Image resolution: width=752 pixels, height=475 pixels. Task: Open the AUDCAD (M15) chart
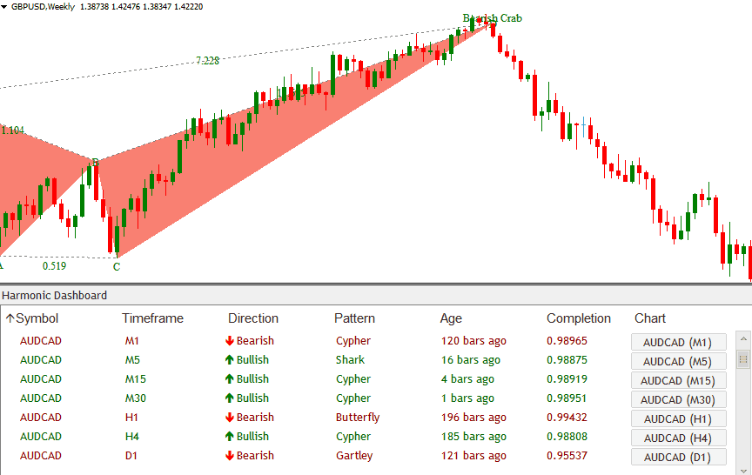point(678,380)
